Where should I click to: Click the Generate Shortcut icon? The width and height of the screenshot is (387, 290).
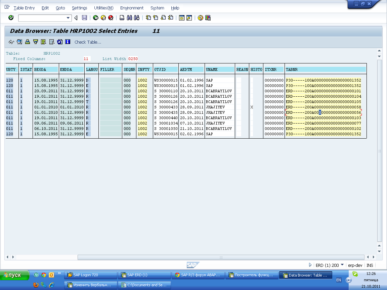tap(189, 18)
